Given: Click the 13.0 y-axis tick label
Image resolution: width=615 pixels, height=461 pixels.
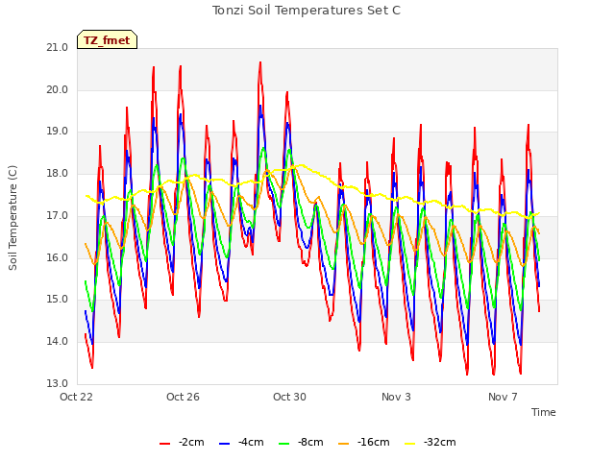Looking at the screenshot, I should click(x=58, y=383).
